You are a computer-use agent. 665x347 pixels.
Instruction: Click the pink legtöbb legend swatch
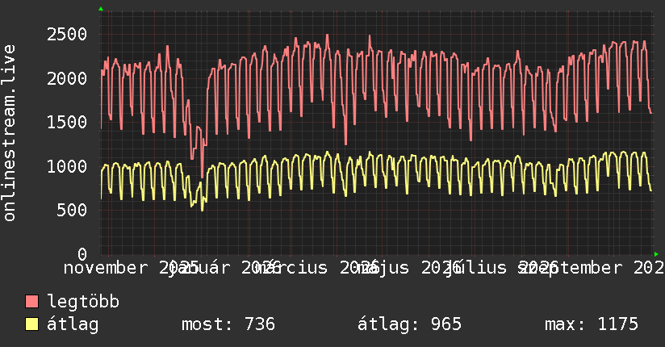point(31,301)
